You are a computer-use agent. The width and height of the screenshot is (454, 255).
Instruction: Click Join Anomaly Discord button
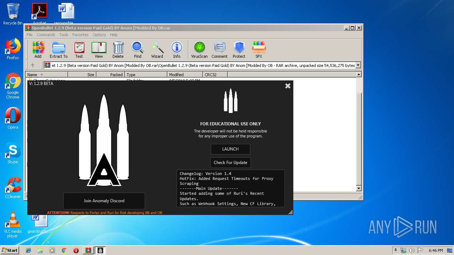104,201
